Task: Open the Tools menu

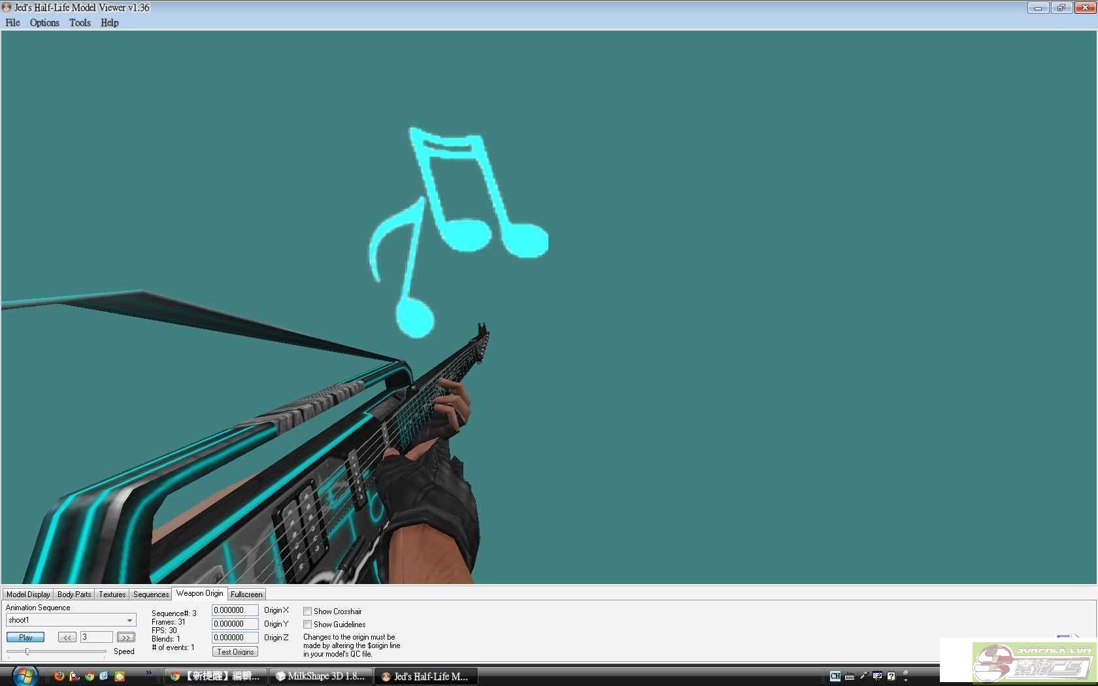Action: 80,22
